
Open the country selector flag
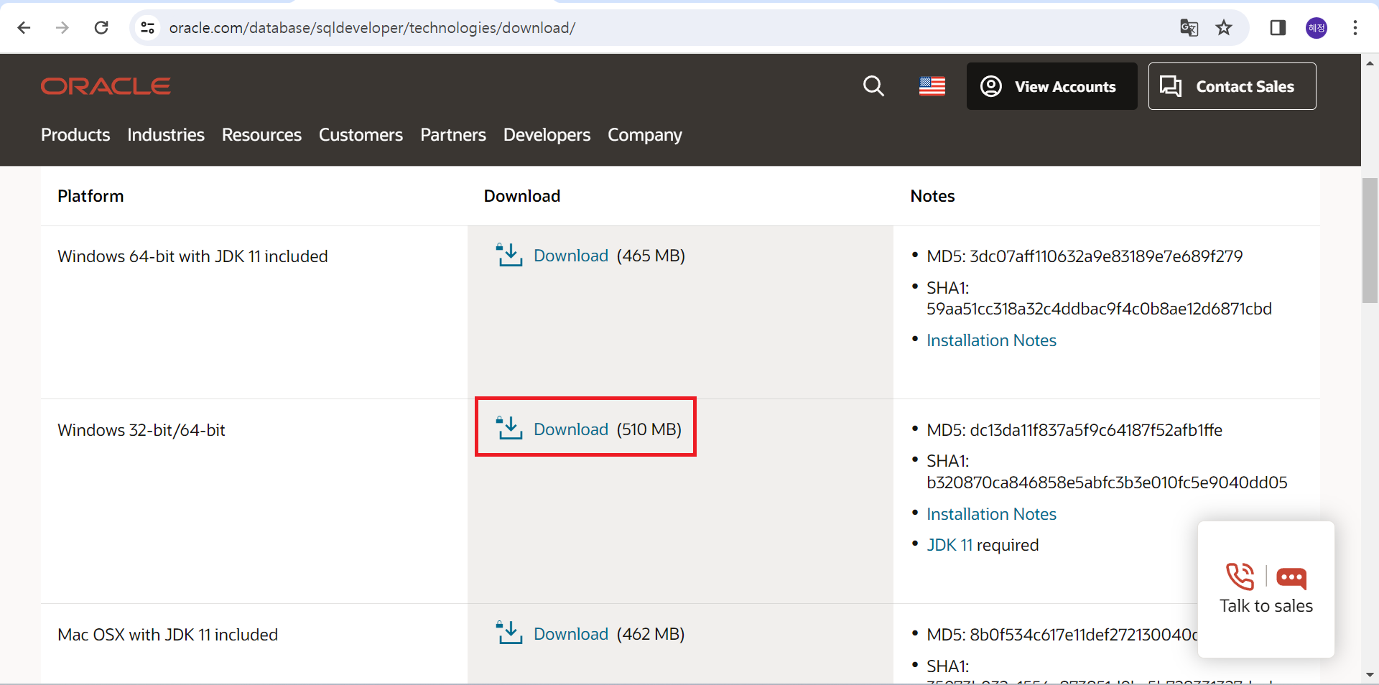pyautogui.click(x=932, y=86)
